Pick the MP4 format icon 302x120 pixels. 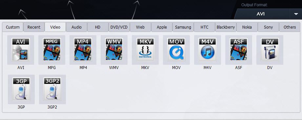83,50
